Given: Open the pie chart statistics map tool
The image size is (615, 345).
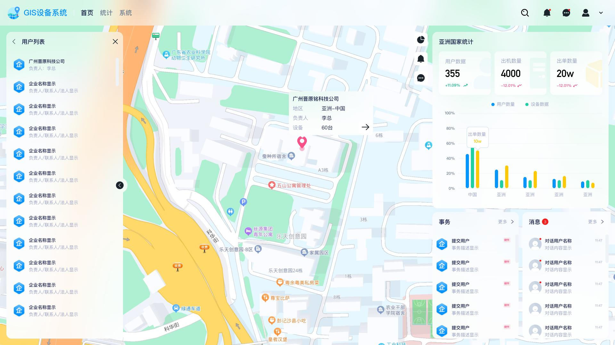Looking at the screenshot, I should click(421, 40).
